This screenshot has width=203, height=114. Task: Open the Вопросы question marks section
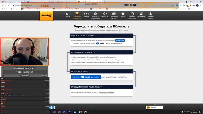(104, 15)
